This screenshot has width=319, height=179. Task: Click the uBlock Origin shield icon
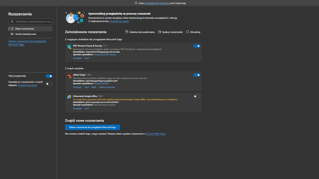click(x=69, y=76)
